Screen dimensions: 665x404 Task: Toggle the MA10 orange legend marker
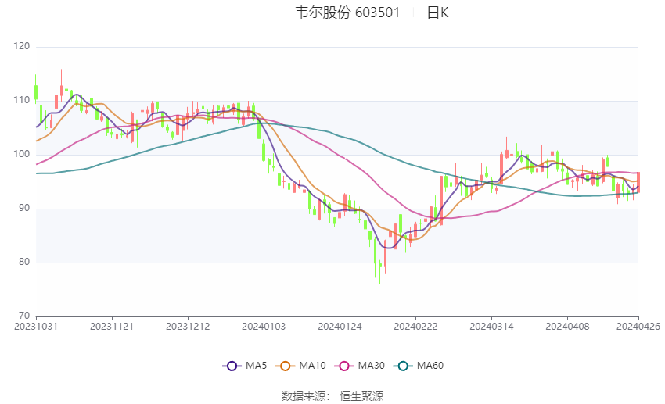(x=286, y=365)
